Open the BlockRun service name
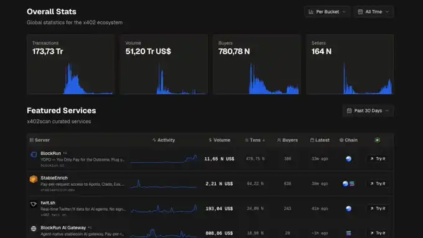The height and width of the screenshot is (238, 423). (51, 153)
